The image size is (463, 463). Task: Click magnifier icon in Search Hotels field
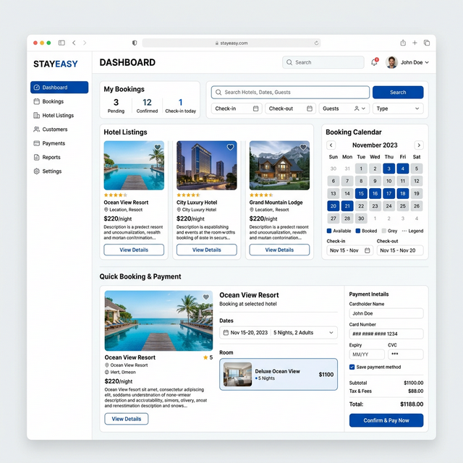[218, 93]
